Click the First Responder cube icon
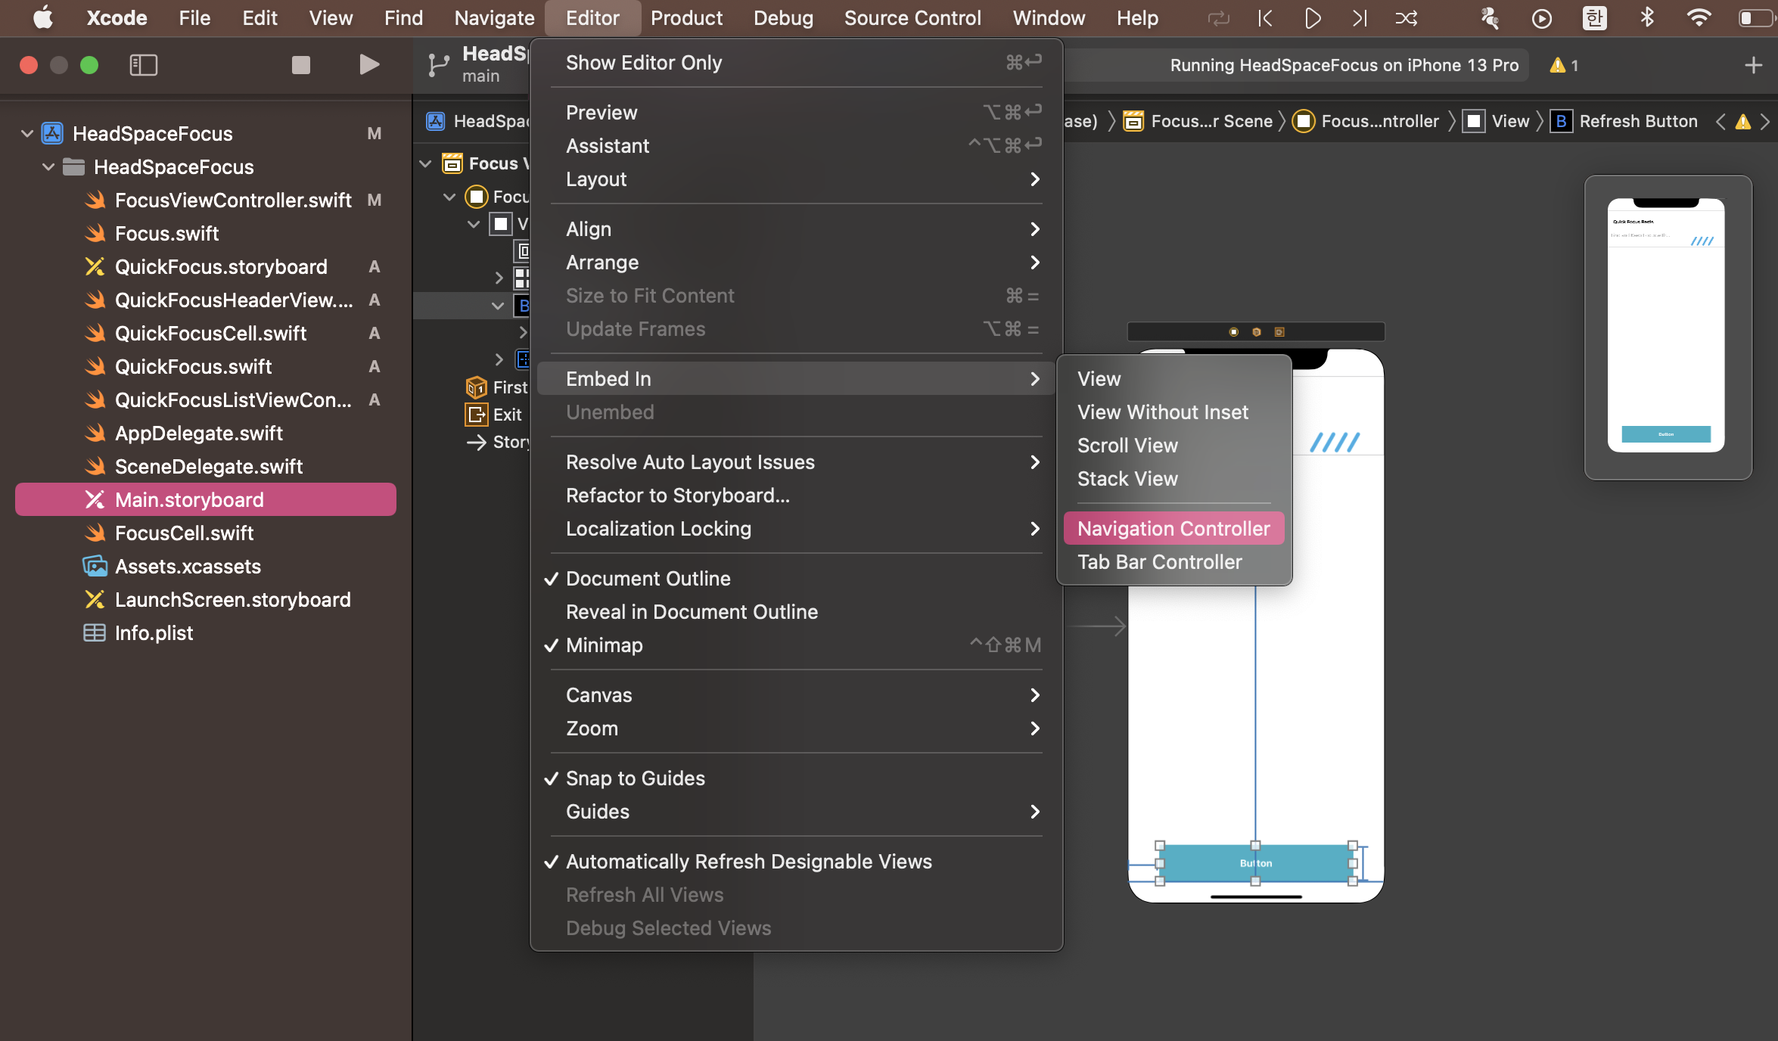Image resolution: width=1778 pixels, height=1041 pixels. click(x=476, y=387)
